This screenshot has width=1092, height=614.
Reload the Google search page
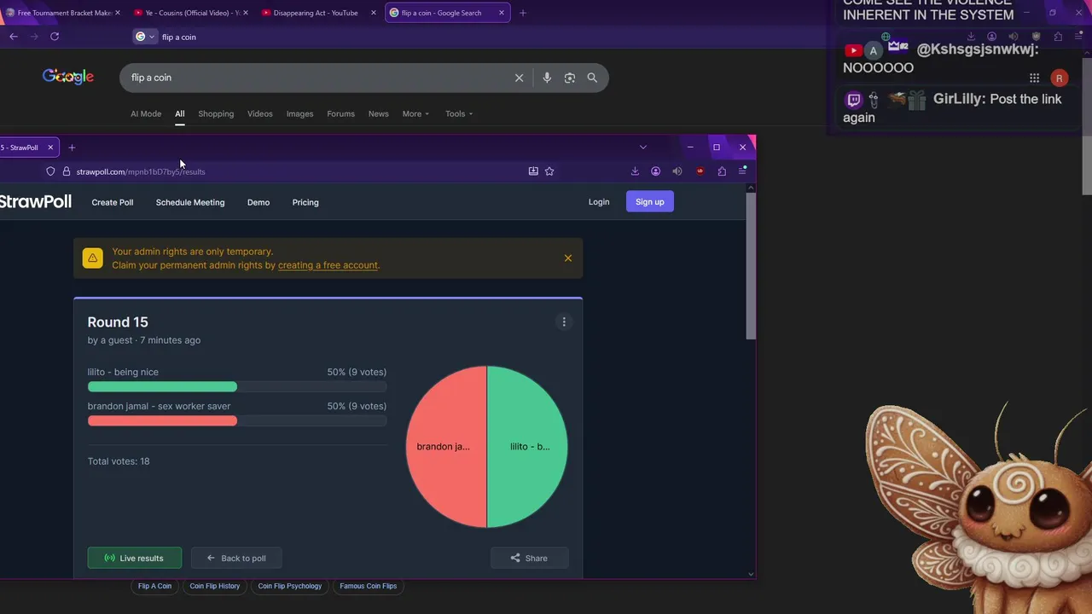(55, 37)
